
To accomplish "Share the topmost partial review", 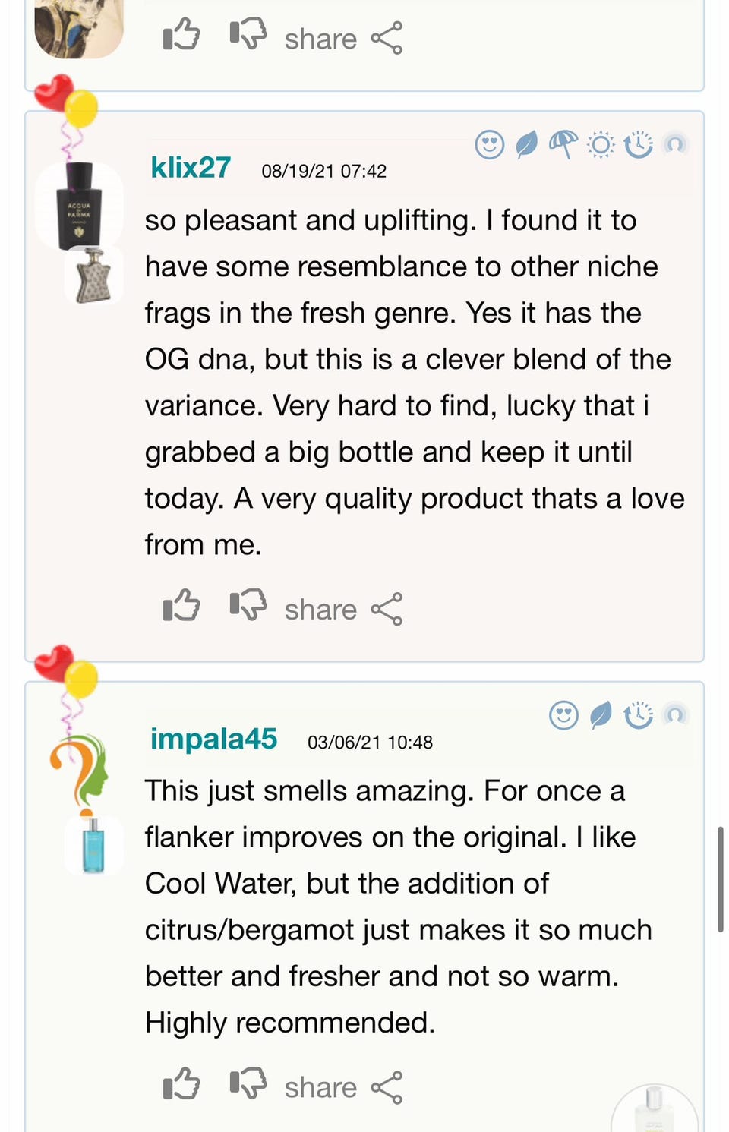I will (x=343, y=39).
